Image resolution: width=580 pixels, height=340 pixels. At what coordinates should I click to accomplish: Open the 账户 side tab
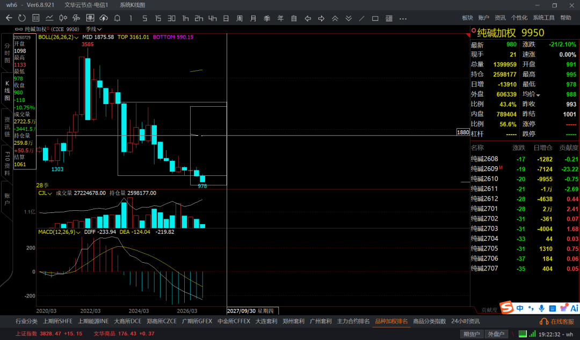coord(7,199)
